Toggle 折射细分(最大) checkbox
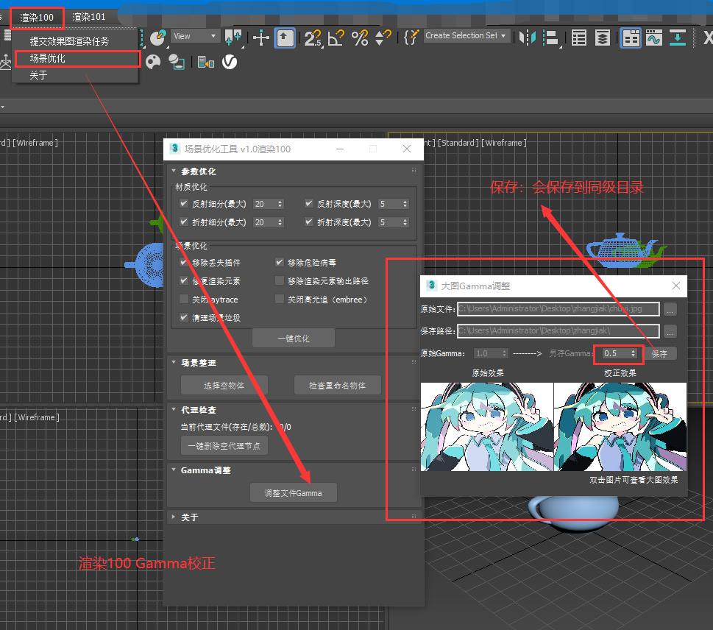713x630 pixels. (184, 222)
